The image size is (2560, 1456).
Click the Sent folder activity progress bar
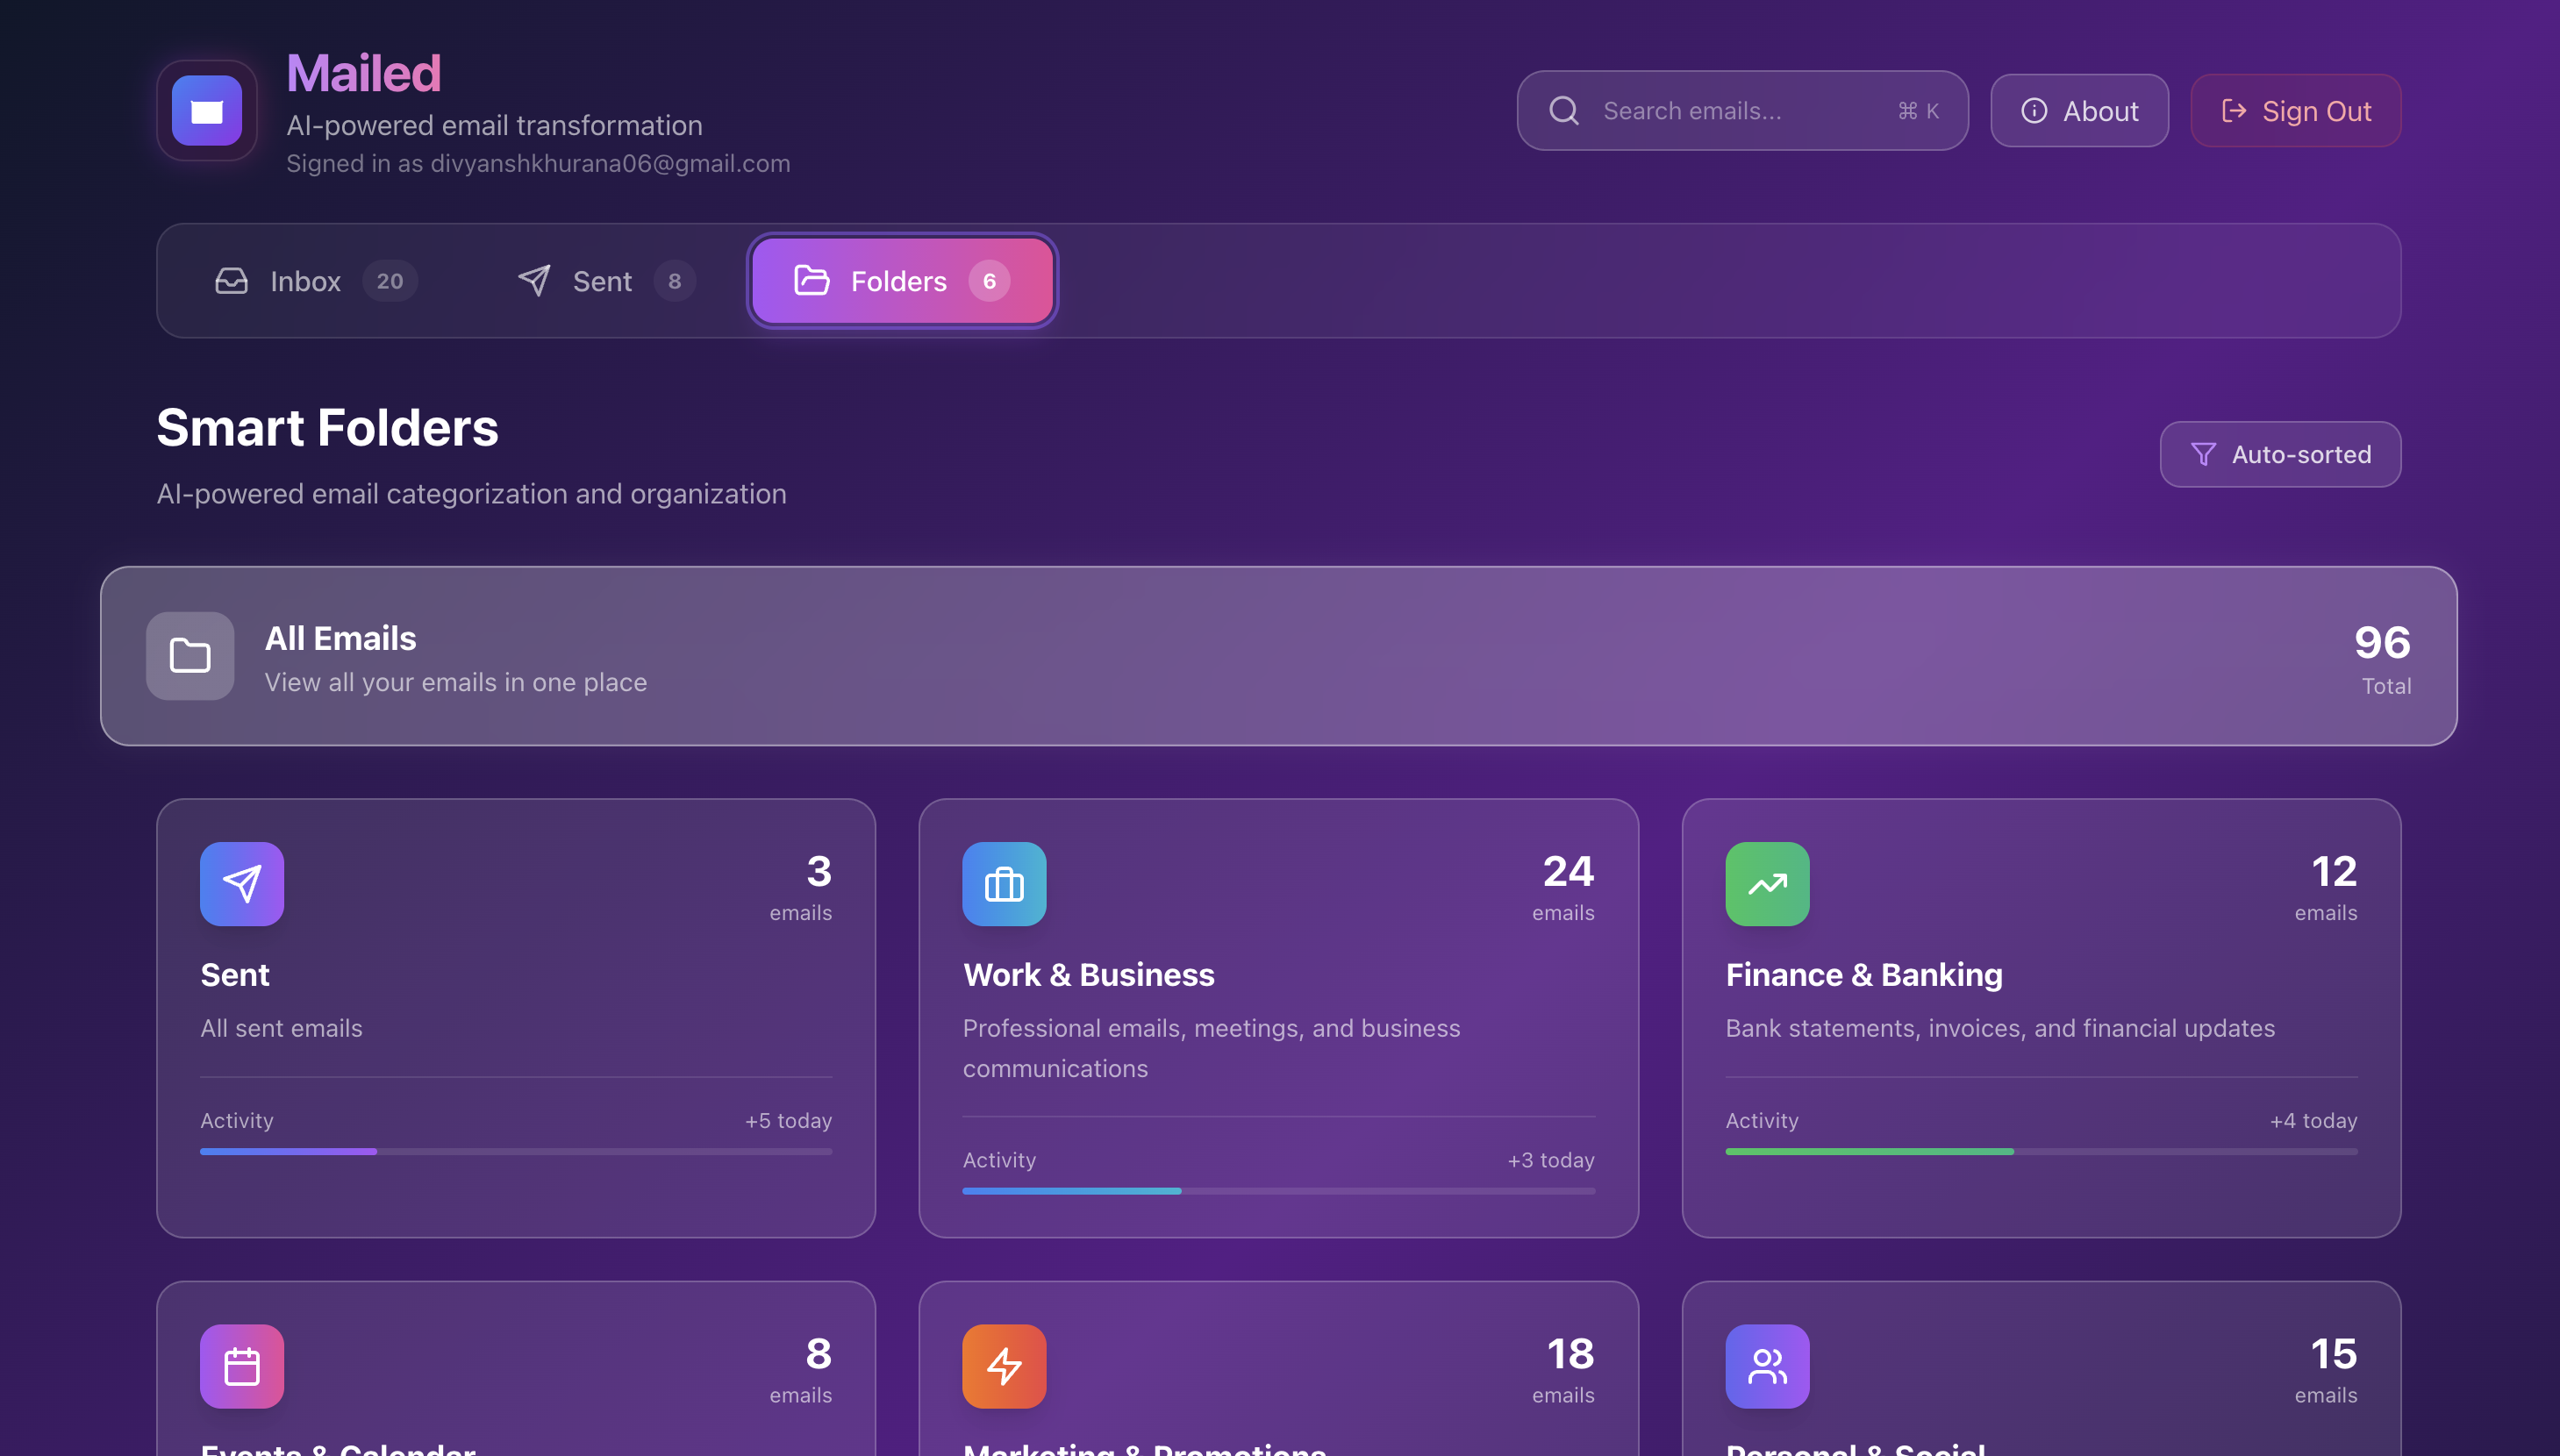pos(515,1152)
